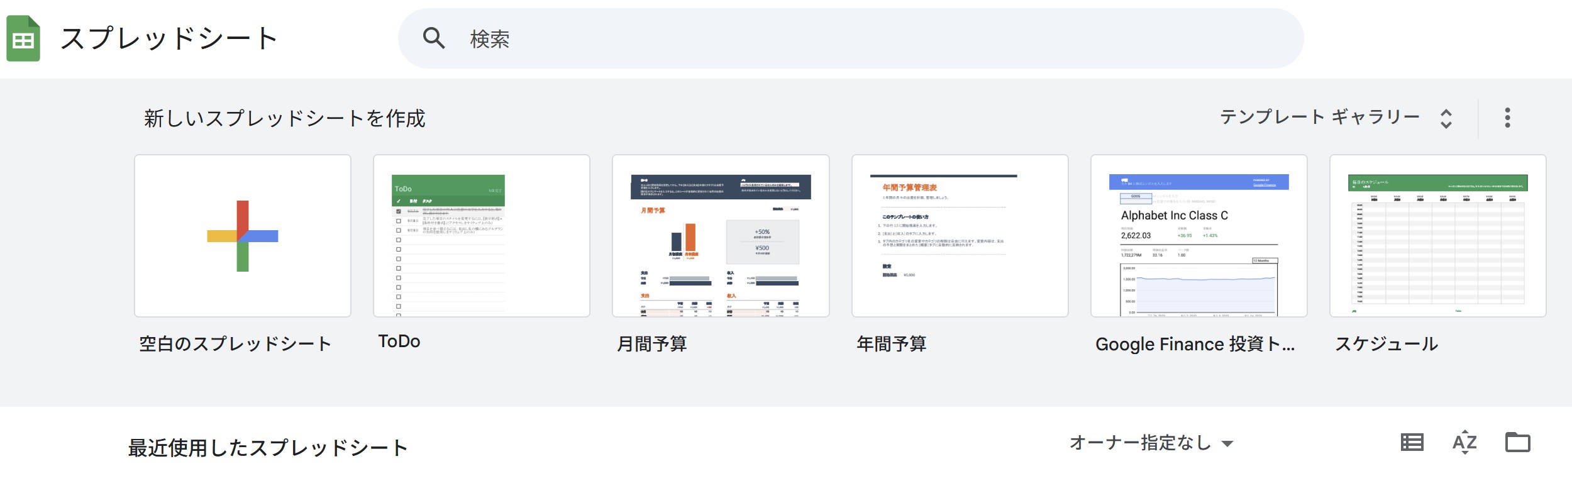
Task: Click the Google Finance 投資ト... template label
Action: click(x=1195, y=344)
